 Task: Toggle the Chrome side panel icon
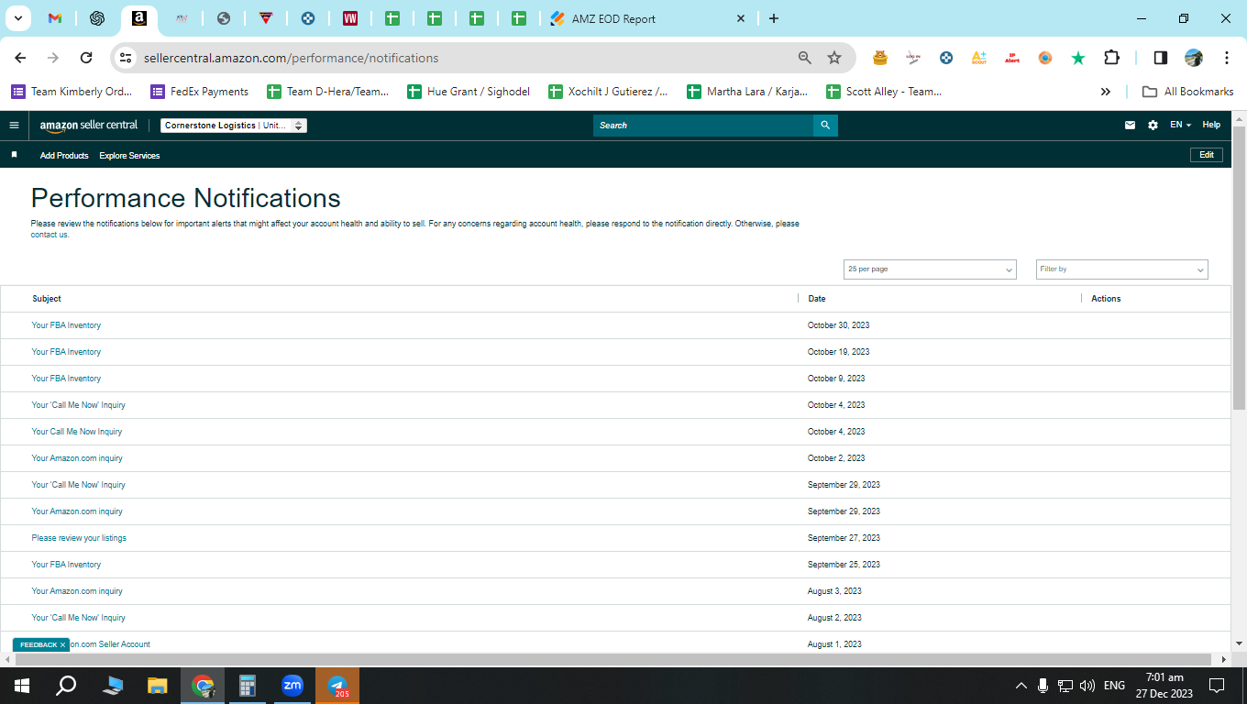point(1160,58)
